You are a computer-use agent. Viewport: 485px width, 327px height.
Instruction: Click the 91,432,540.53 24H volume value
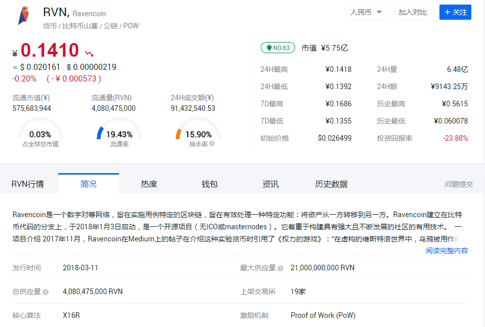point(193,108)
